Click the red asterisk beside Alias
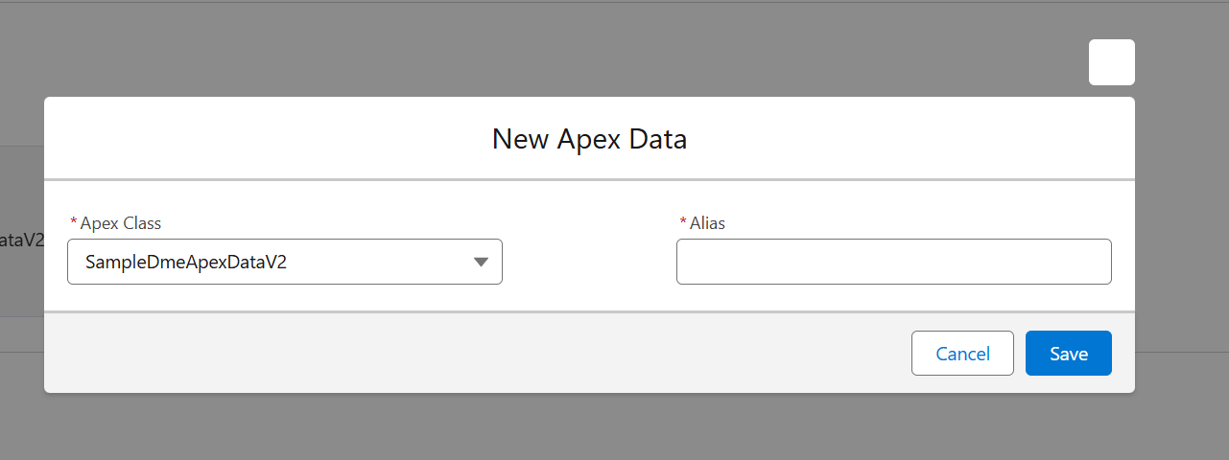This screenshot has width=1229, height=460. 683,221
